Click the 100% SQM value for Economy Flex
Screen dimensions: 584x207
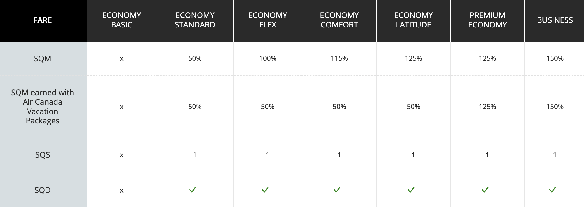pyautogui.click(x=268, y=58)
